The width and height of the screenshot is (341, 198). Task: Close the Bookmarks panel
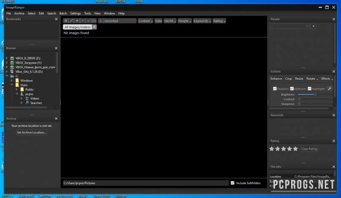tap(56, 19)
